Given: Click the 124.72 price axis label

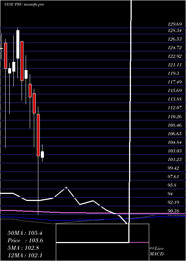Looking at the screenshot, I should 175,48.
